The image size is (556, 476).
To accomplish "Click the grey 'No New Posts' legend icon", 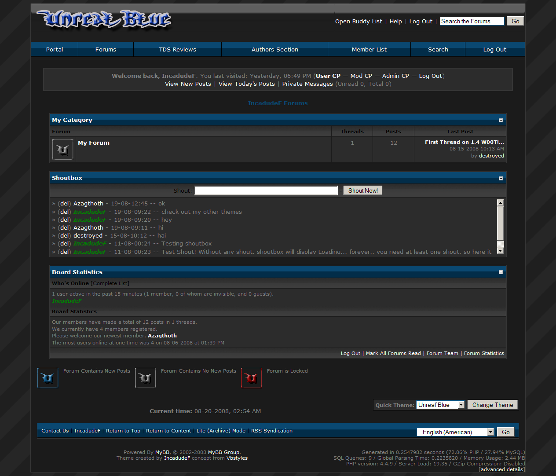I will (x=146, y=378).
